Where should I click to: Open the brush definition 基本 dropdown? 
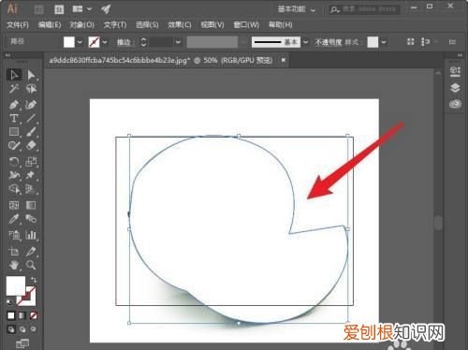coord(306,42)
